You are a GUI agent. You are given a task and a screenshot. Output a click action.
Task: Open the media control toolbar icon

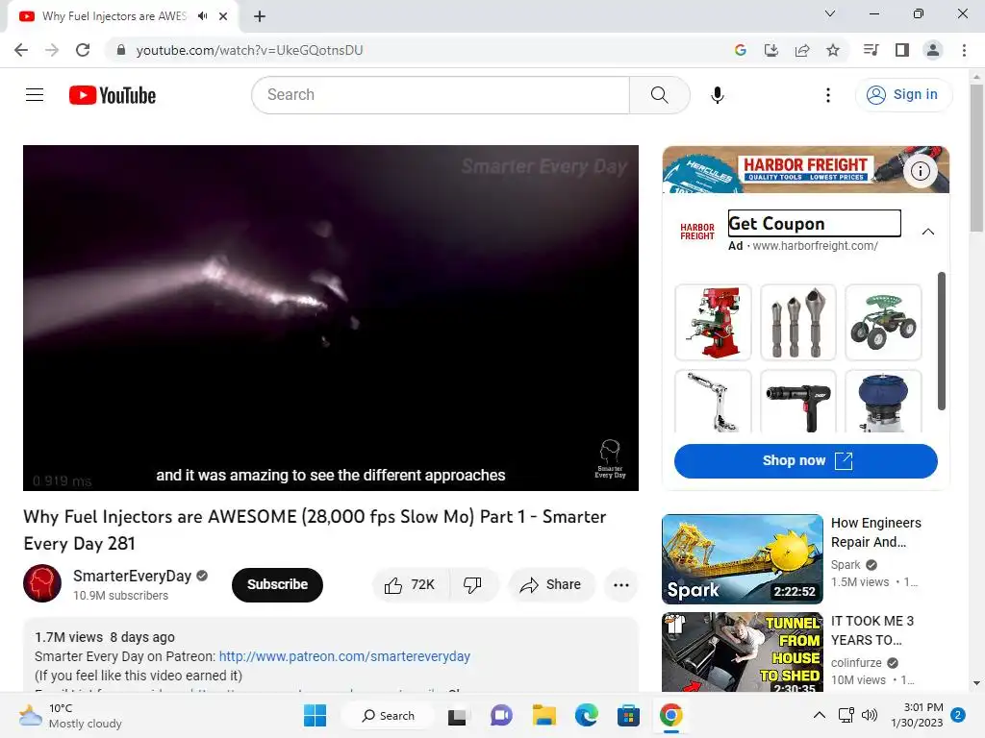(x=871, y=50)
